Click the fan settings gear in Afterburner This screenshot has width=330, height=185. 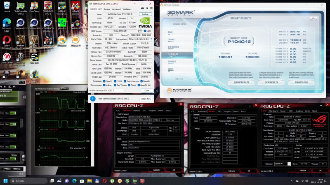click(23, 157)
